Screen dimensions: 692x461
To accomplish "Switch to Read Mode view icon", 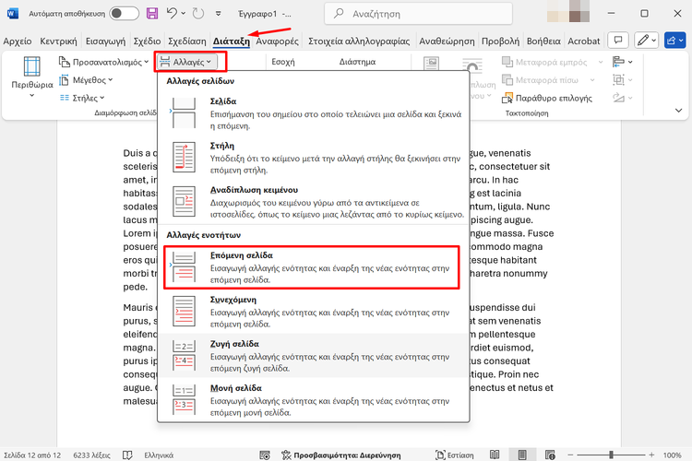I will click(495, 455).
